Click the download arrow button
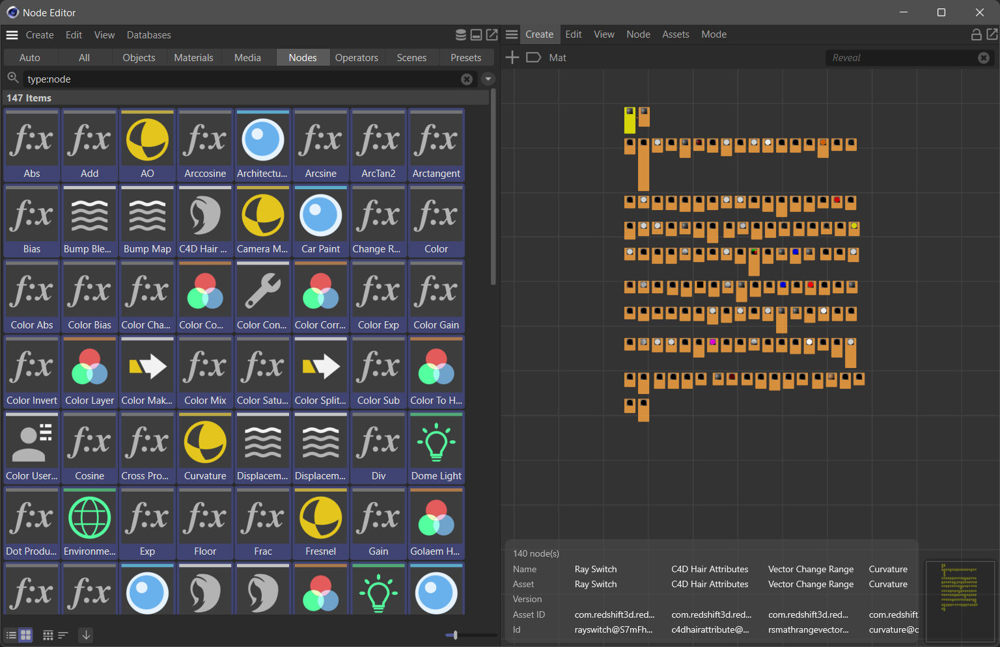 (86, 635)
